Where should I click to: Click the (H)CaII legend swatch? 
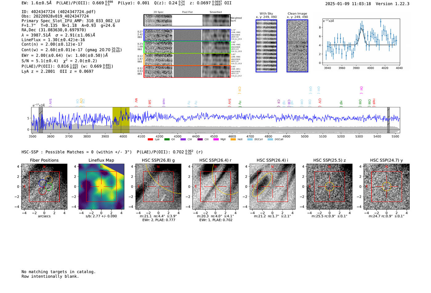270,139
